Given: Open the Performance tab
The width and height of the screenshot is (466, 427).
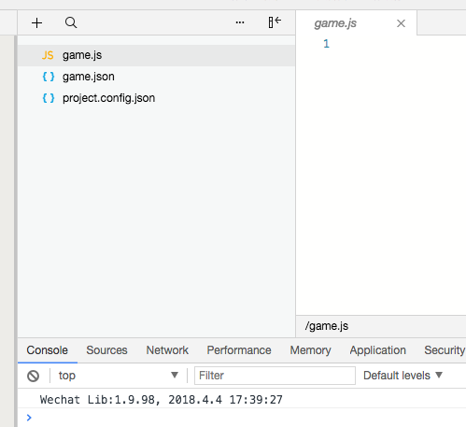Looking at the screenshot, I should coord(239,350).
